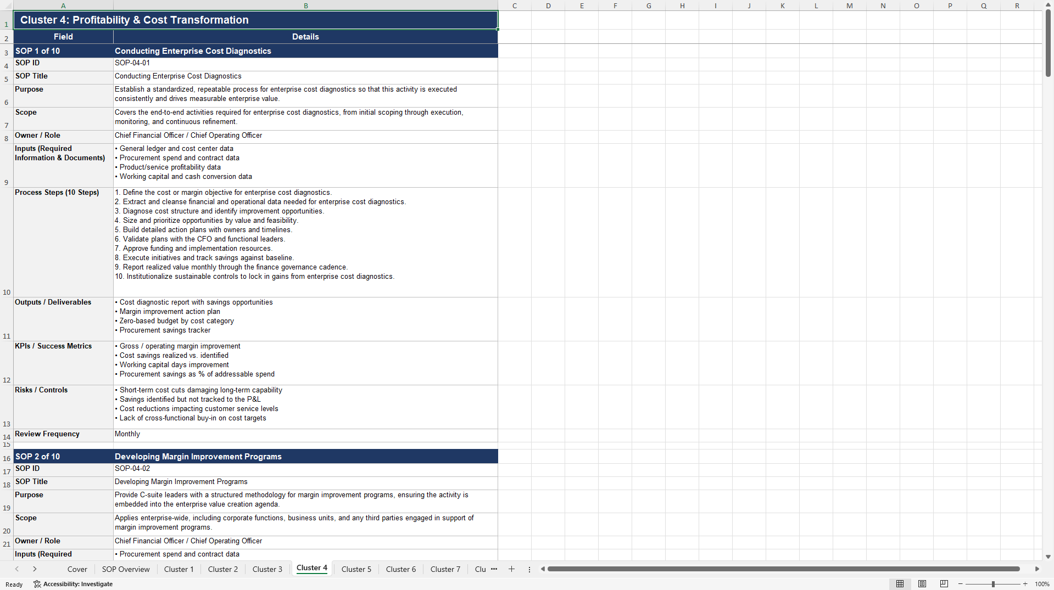Select 'Conducting Enterprise Cost Diagnostics' SOP Title value
The height and width of the screenshot is (590, 1054).
pos(305,77)
